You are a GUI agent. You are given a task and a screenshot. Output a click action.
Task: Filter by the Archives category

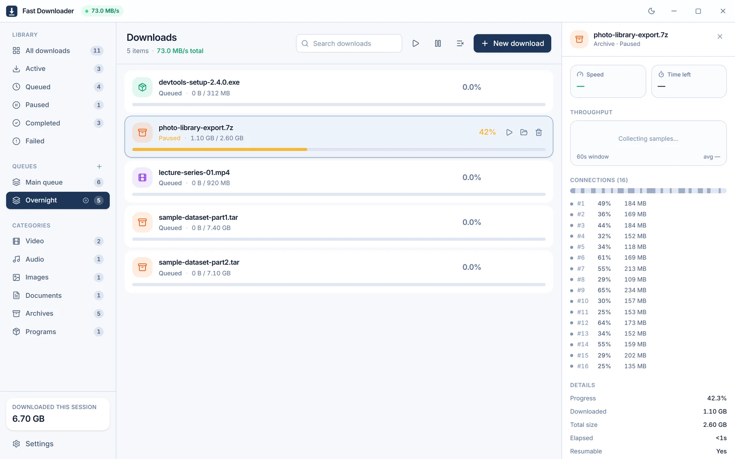tap(58, 313)
